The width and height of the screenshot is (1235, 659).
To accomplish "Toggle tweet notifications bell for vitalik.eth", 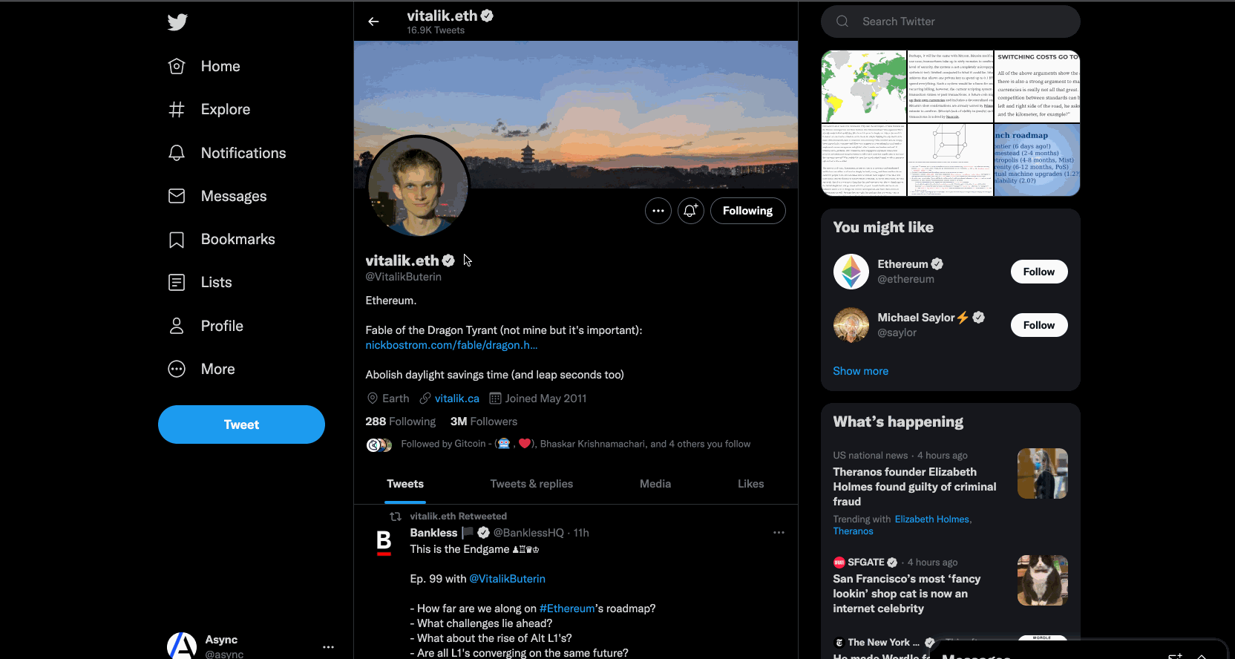I will [x=691, y=211].
